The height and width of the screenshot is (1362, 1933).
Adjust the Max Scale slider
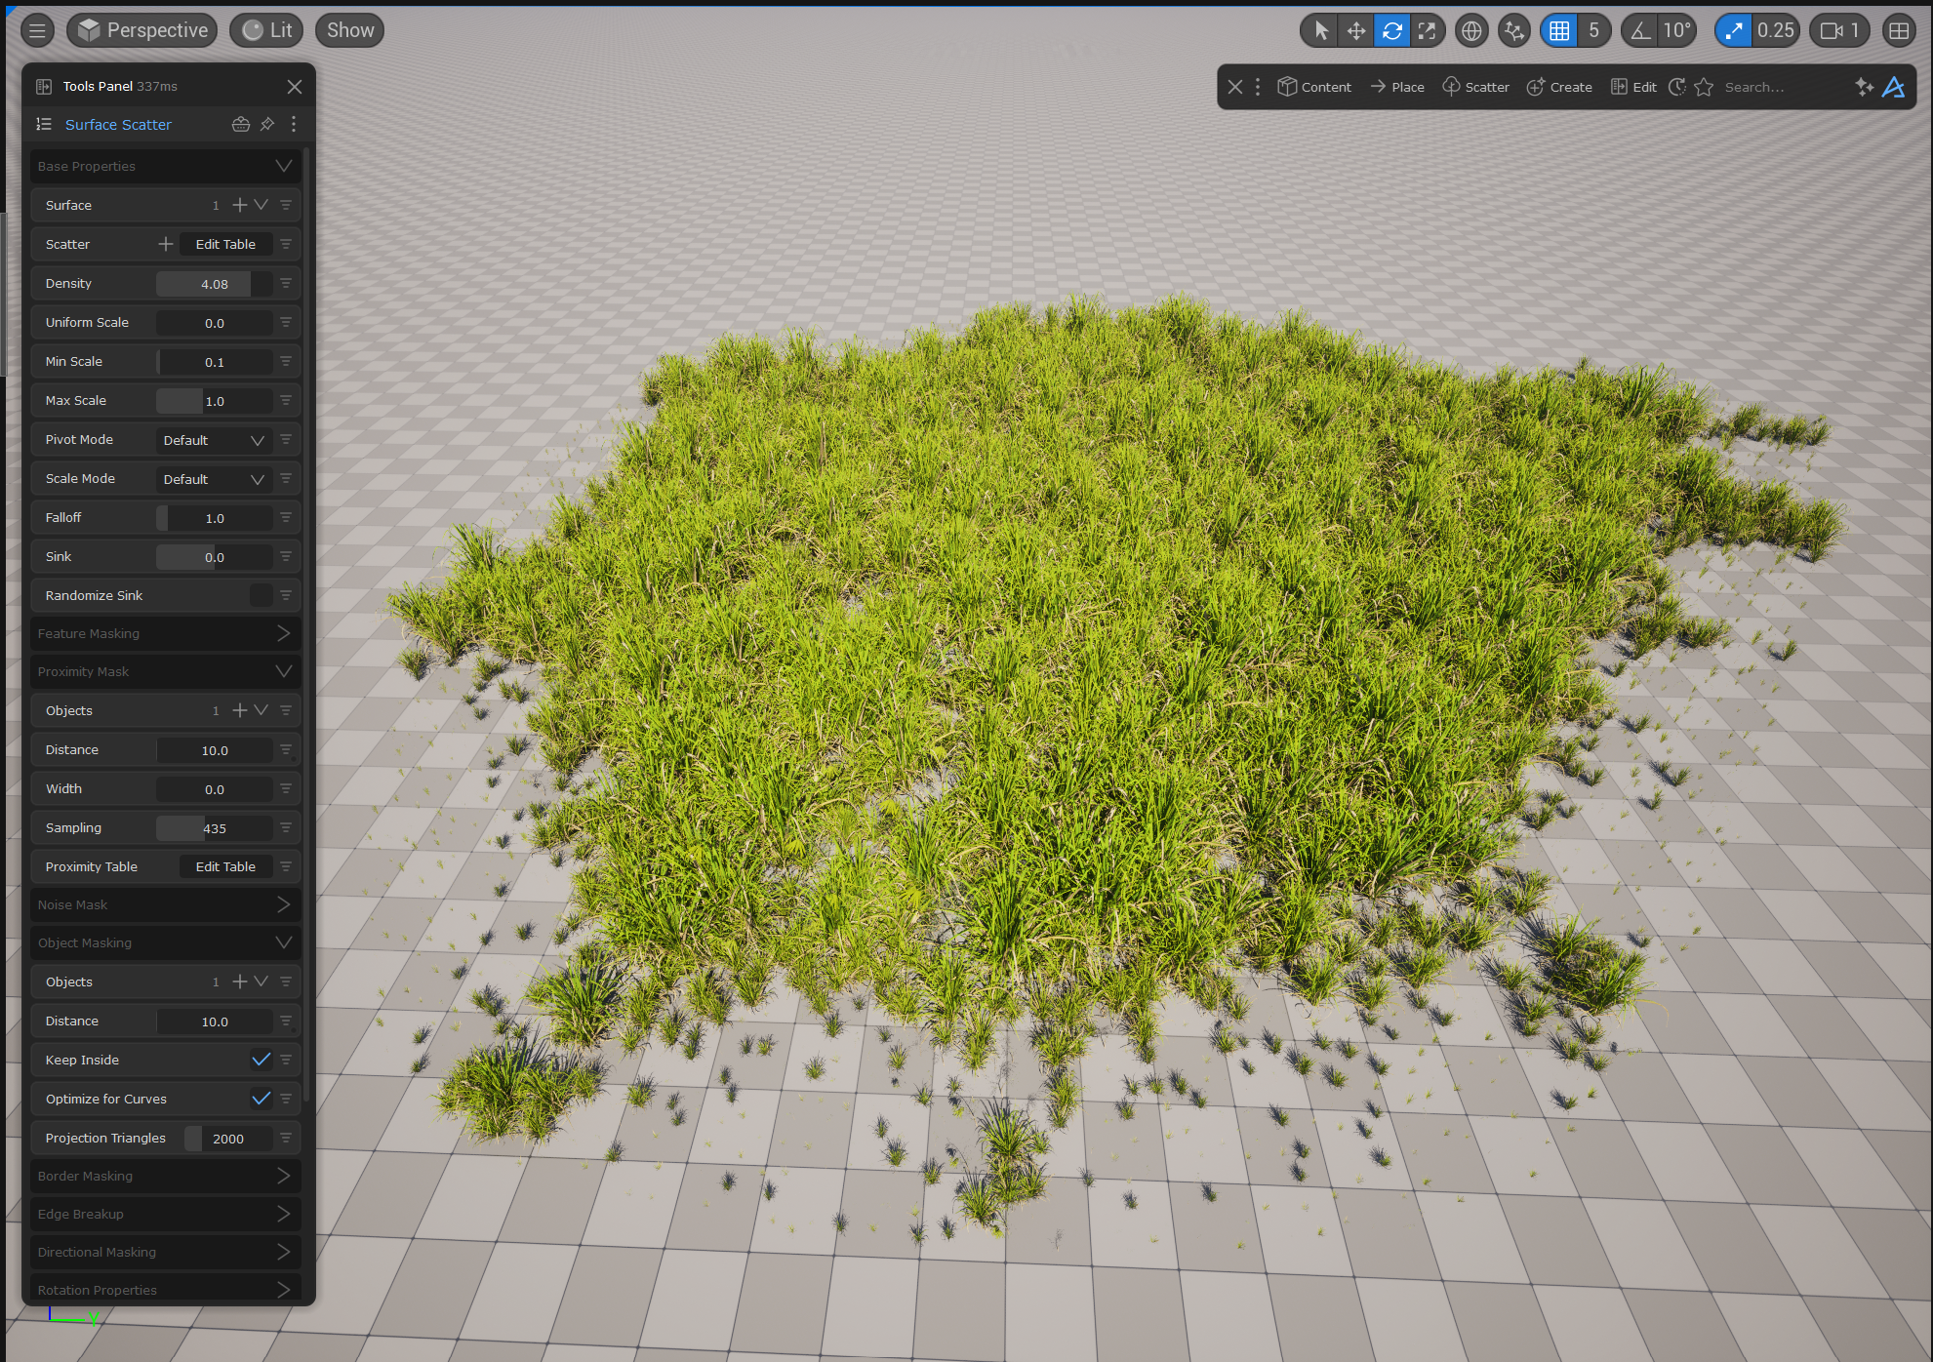[215, 401]
